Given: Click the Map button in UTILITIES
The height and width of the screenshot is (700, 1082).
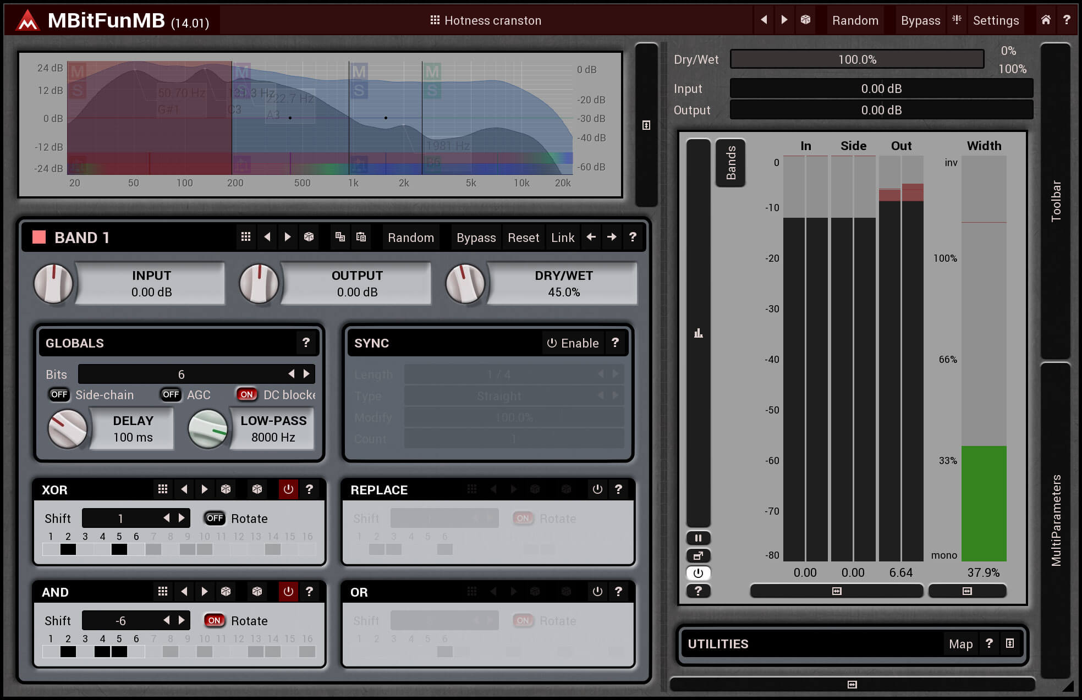Looking at the screenshot, I should [960, 643].
